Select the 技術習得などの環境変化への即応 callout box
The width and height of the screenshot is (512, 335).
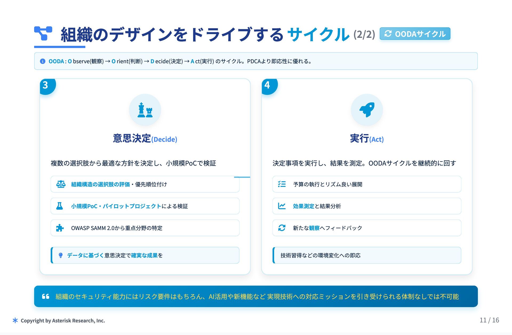[x=367, y=255]
